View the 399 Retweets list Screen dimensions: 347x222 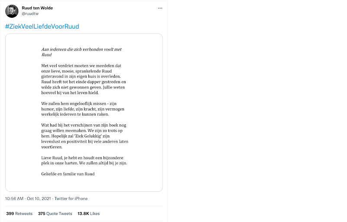(19, 213)
